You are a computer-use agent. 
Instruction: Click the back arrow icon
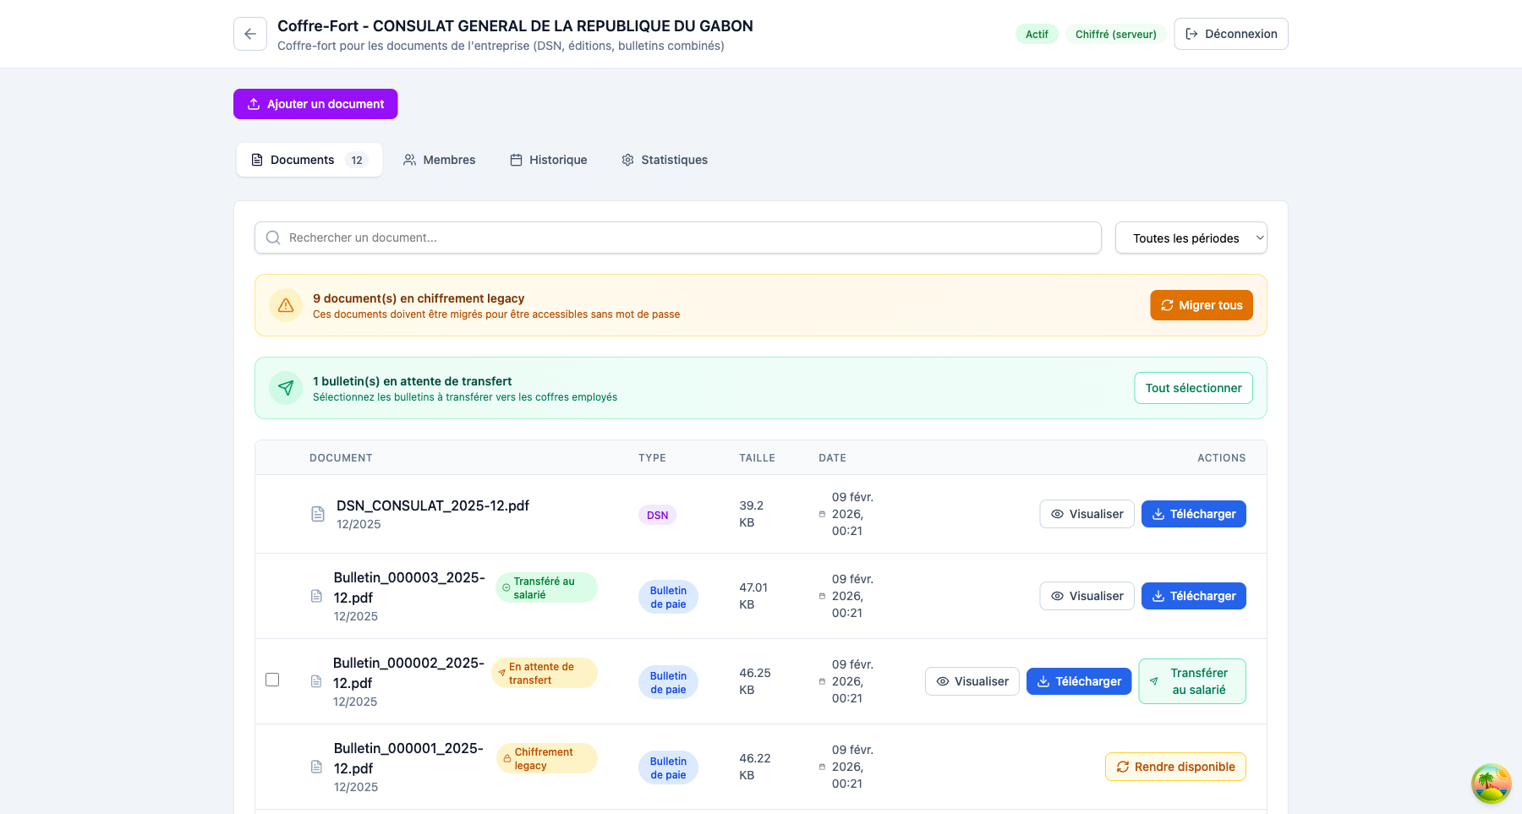[x=250, y=34]
